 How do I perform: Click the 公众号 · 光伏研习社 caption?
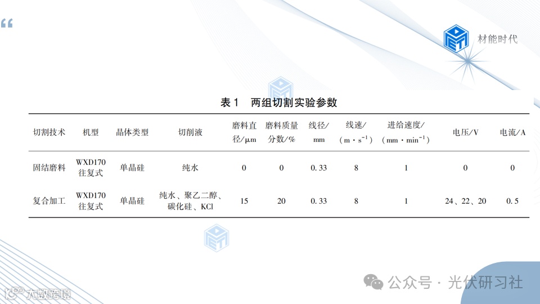pos(455,283)
